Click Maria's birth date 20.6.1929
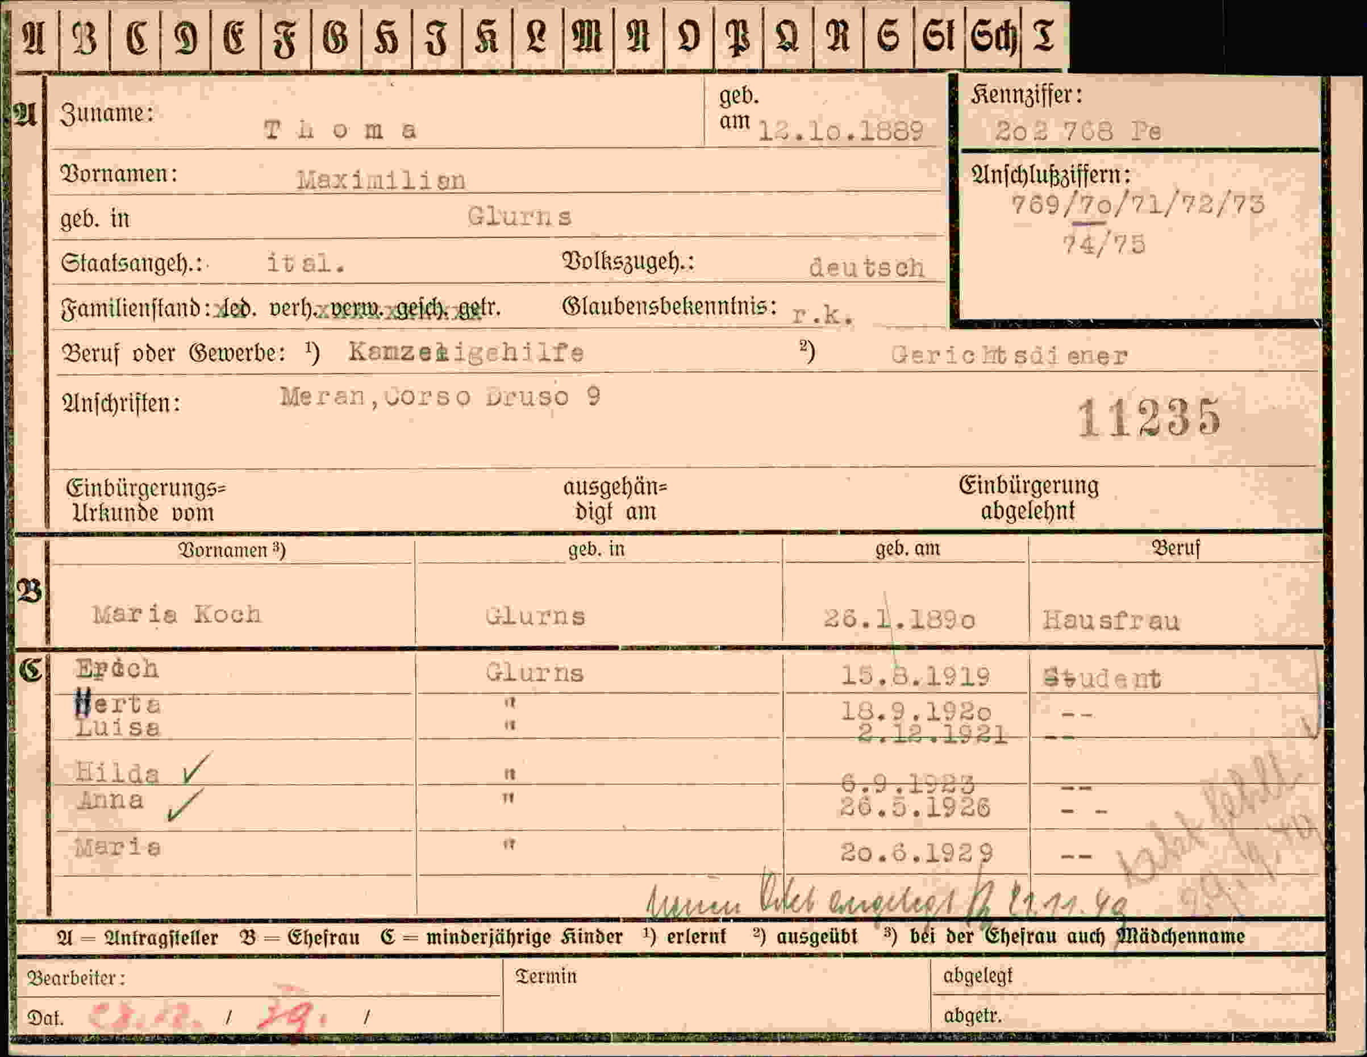Screen dimensions: 1367x1057 916,852
